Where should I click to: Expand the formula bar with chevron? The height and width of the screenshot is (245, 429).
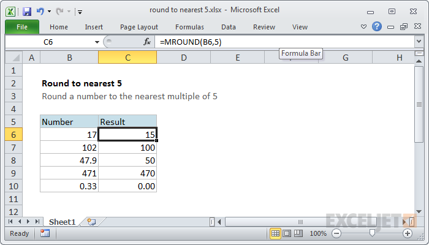419,42
